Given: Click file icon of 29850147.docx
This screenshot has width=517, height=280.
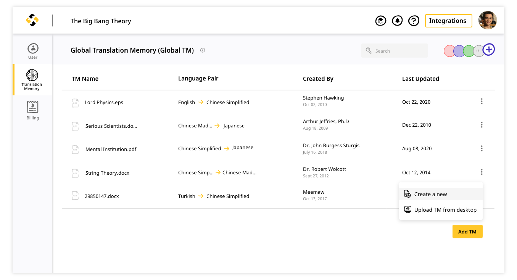Looking at the screenshot, I should coord(75,196).
